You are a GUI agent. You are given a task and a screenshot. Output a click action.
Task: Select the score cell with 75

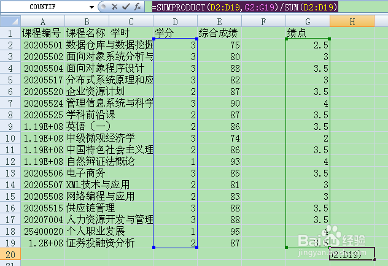[220, 45]
